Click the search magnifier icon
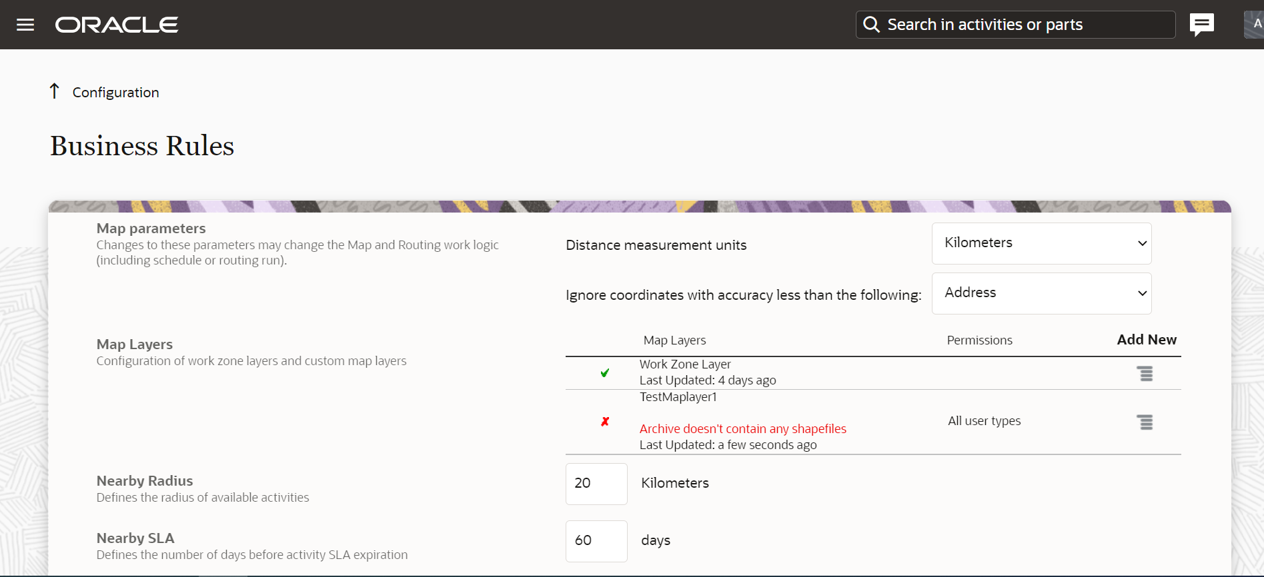Image resolution: width=1264 pixels, height=577 pixels. pyautogui.click(x=871, y=25)
